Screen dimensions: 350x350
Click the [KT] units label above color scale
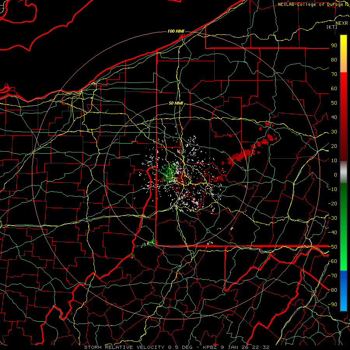[x=332, y=27]
